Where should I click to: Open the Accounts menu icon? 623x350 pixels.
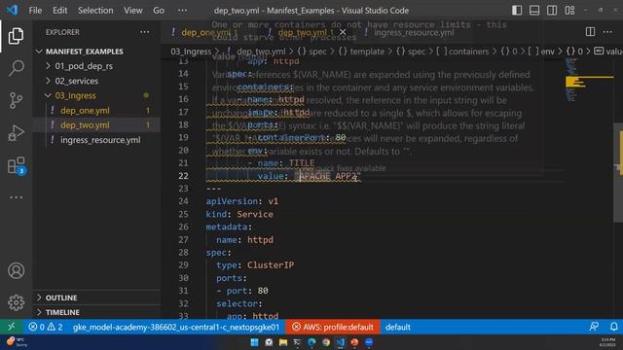point(16,270)
